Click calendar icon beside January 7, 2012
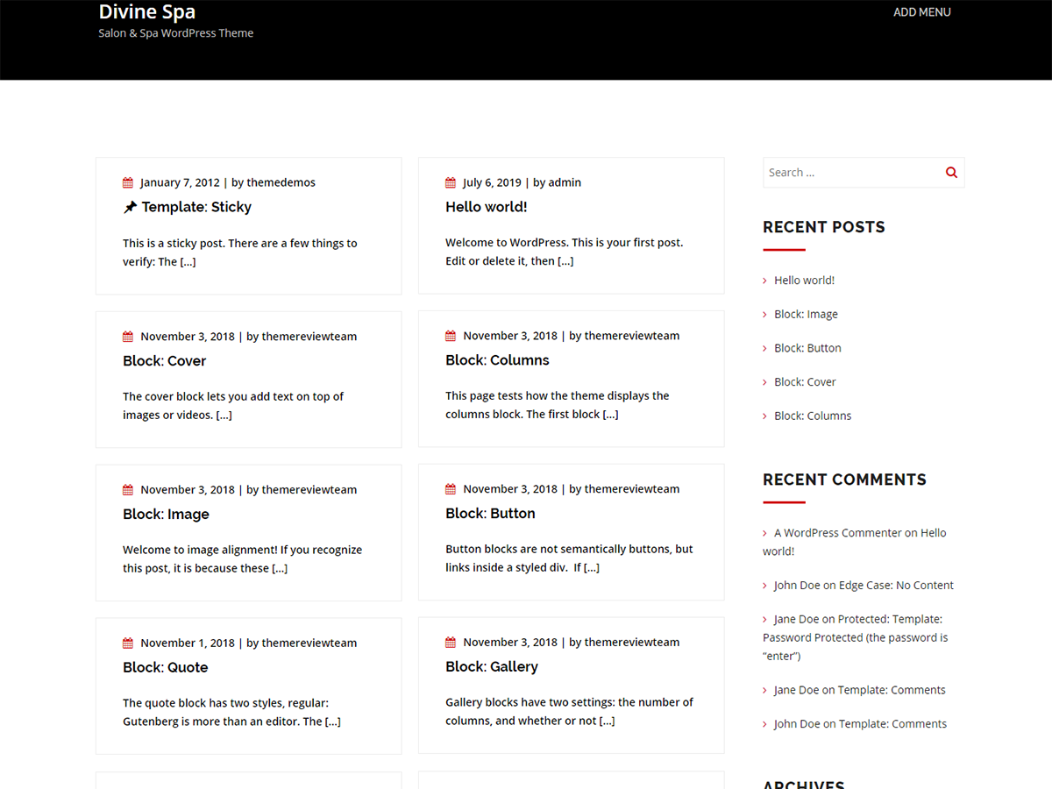The height and width of the screenshot is (789, 1052). pyautogui.click(x=128, y=183)
